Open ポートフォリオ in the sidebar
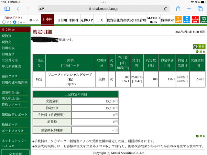The height and width of the screenshot is (155, 207). [x=13, y=131]
